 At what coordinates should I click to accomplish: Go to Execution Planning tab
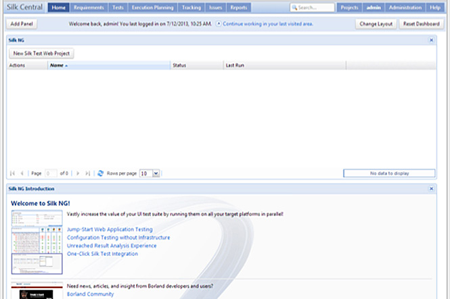click(x=153, y=7)
